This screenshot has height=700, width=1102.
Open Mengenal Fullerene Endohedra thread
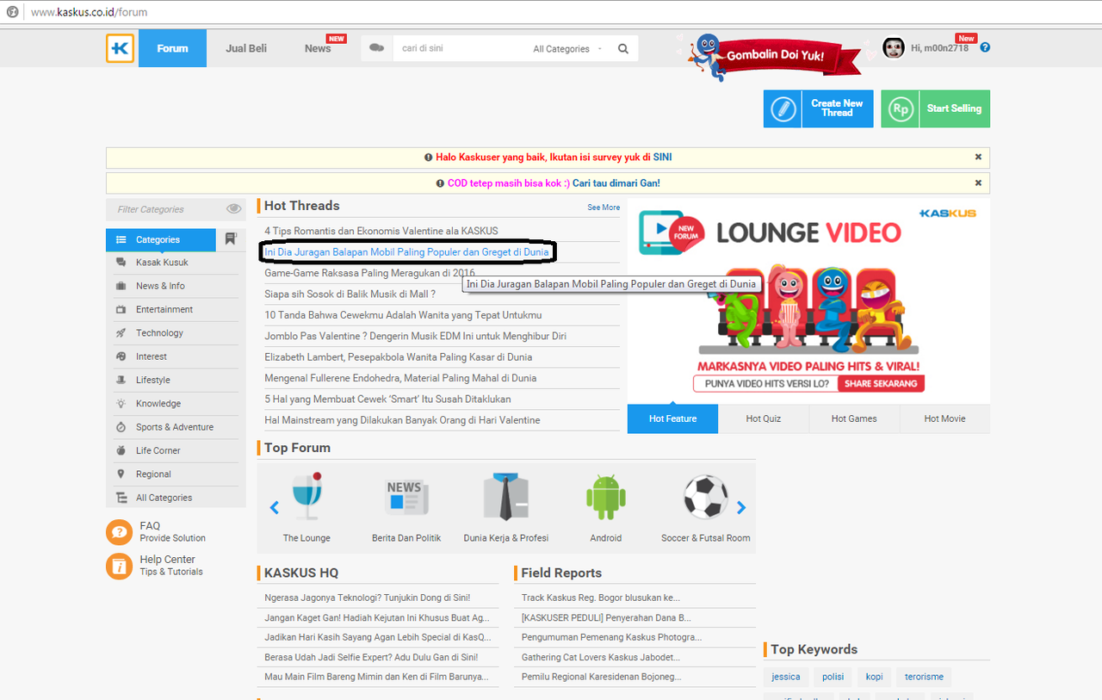pyautogui.click(x=400, y=378)
